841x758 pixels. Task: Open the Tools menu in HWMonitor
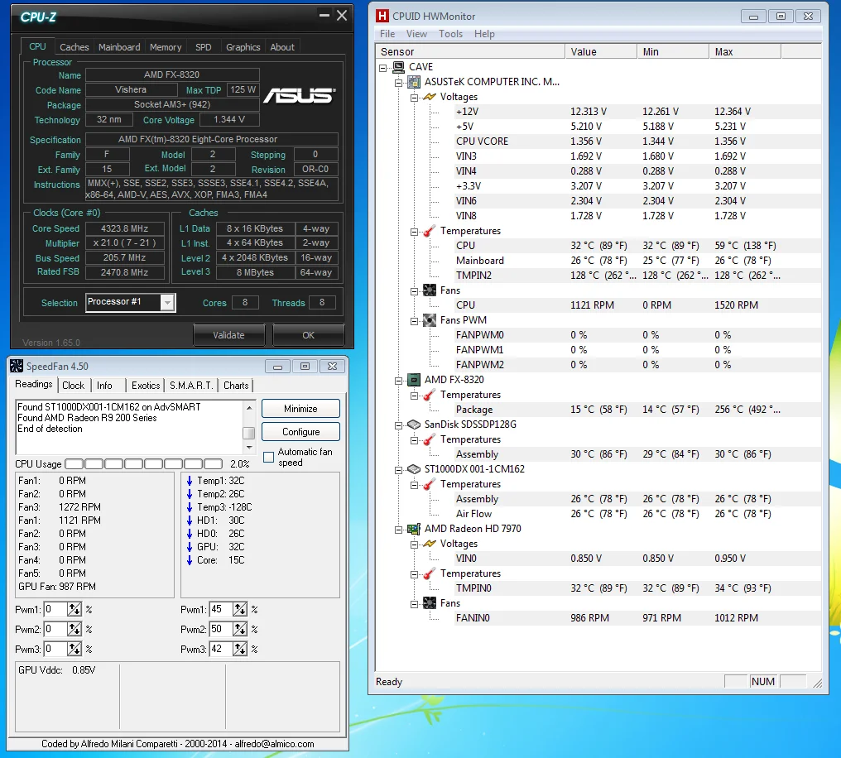pyautogui.click(x=450, y=34)
